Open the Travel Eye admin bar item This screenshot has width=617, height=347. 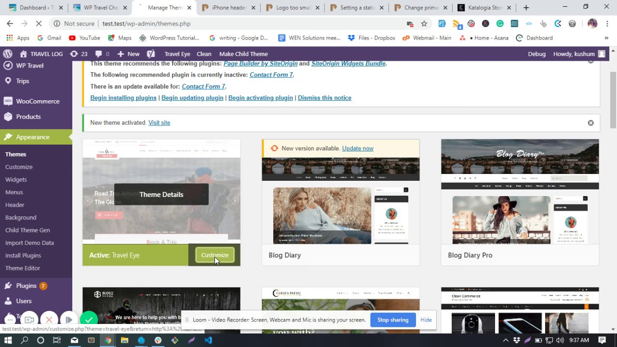click(177, 54)
